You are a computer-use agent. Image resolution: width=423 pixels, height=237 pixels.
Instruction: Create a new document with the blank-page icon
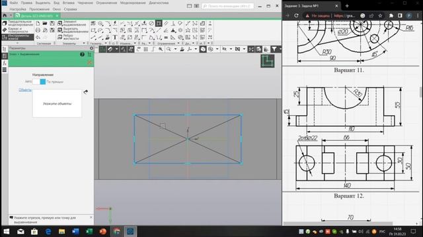38,24
